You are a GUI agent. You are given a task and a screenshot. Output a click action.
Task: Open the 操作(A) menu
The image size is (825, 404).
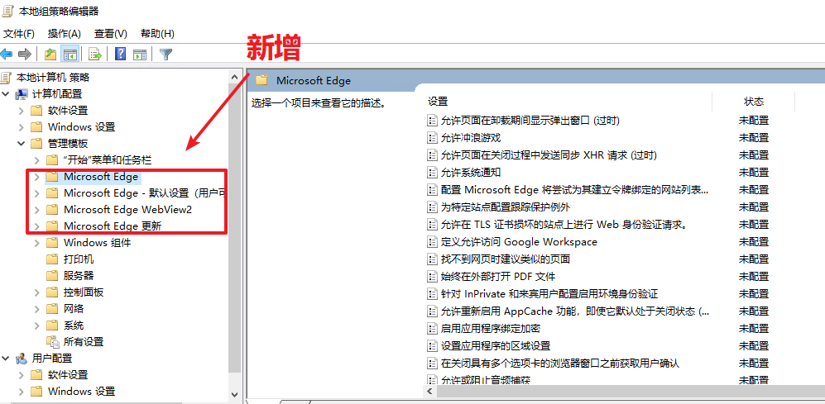coord(65,34)
